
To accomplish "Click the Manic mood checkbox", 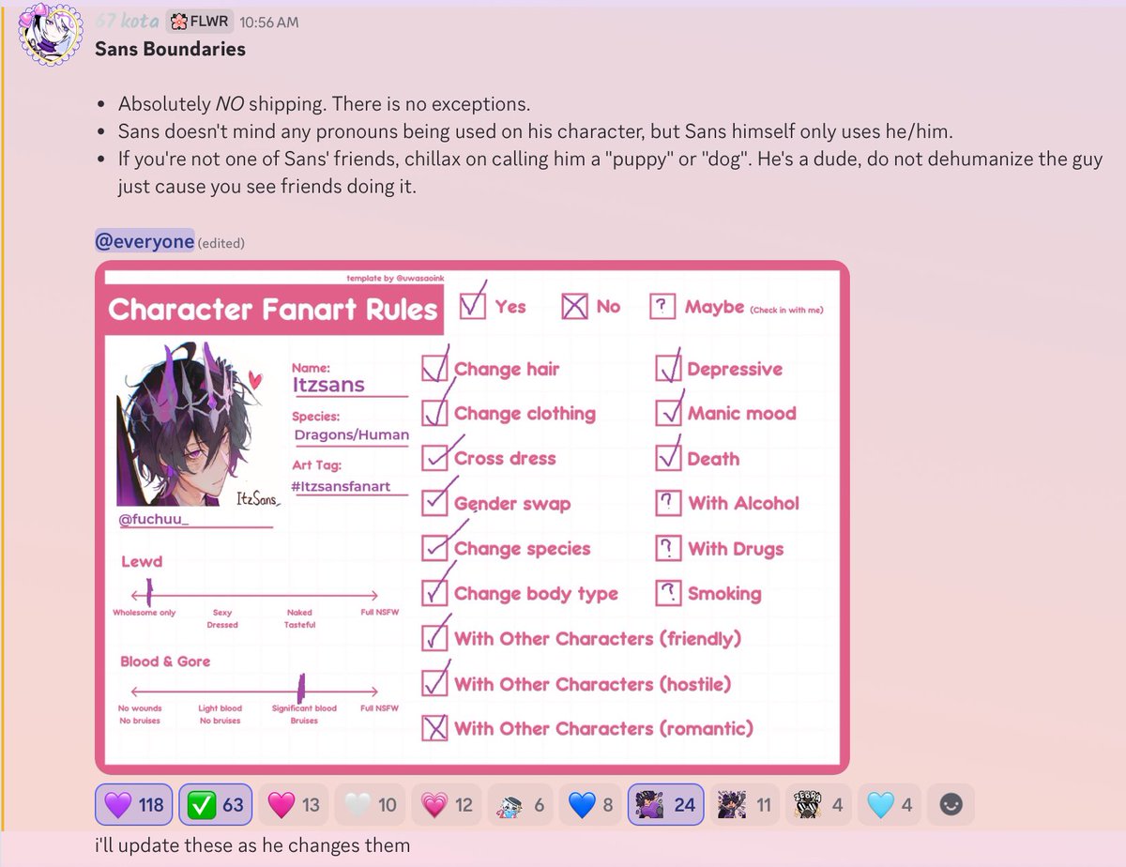I will click(x=667, y=413).
